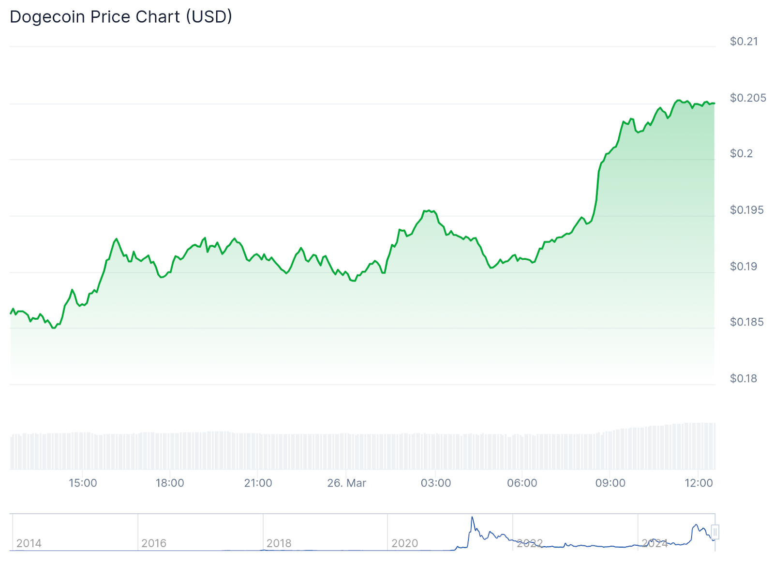Select the 2014 marker in the navigator
The image size is (774, 565).
pyautogui.click(x=29, y=543)
